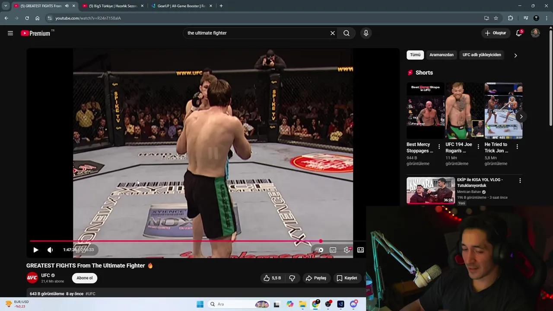553x311 pixels.
Task: Open YouTube account avatar menu
Action: pos(535,33)
